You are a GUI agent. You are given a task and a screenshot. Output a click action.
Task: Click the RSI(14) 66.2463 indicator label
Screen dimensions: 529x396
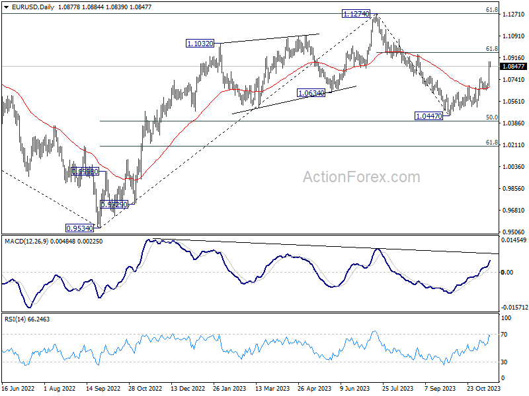pyautogui.click(x=27, y=319)
